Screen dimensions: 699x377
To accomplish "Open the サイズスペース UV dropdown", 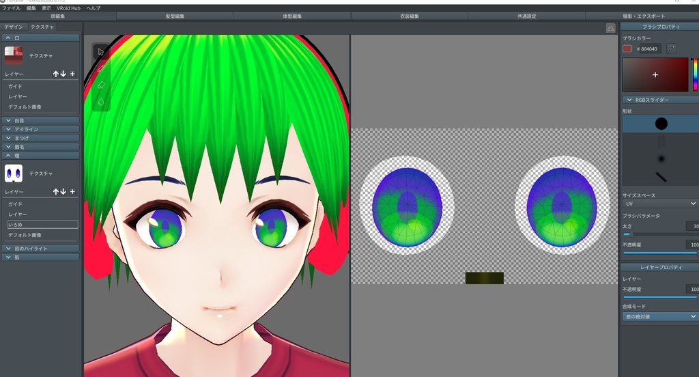I will [x=661, y=204].
